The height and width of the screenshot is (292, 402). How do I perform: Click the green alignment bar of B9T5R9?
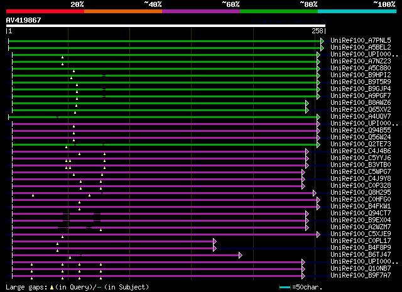coord(165,82)
